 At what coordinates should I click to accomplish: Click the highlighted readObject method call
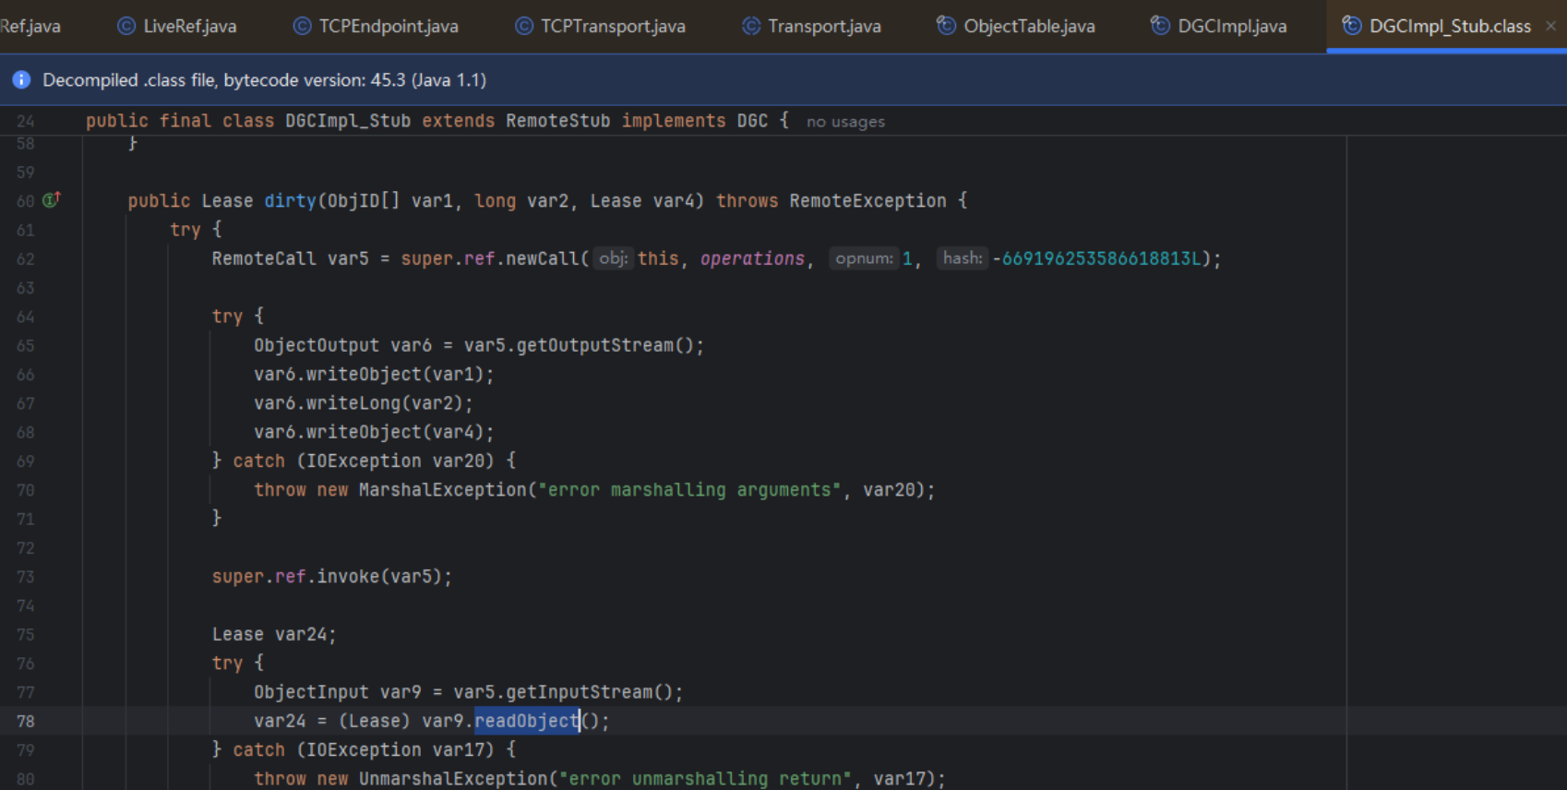(x=526, y=721)
